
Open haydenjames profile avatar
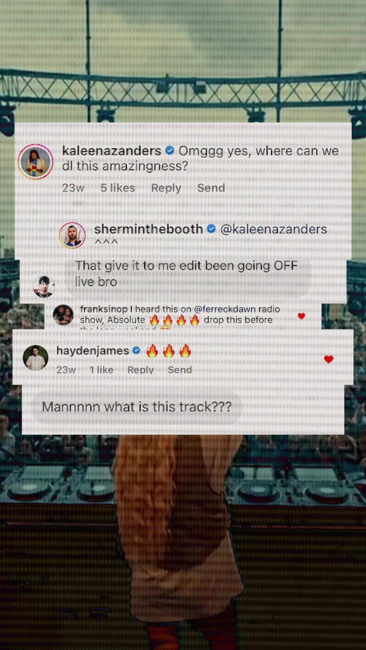pos(35,358)
